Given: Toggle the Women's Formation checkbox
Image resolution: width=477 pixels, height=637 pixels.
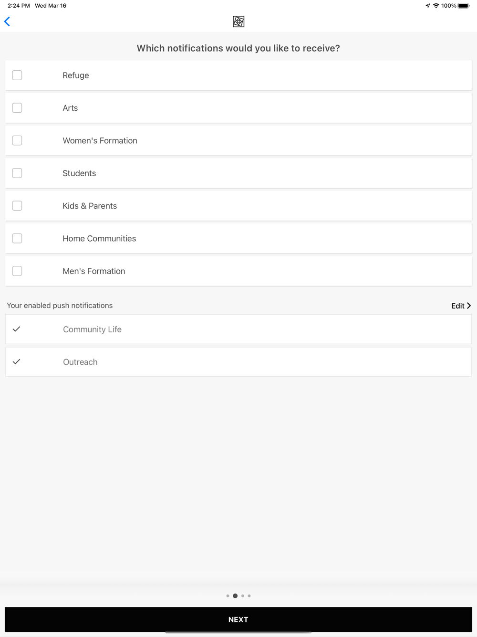Looking at the screenshot, I should click(17, 140).
